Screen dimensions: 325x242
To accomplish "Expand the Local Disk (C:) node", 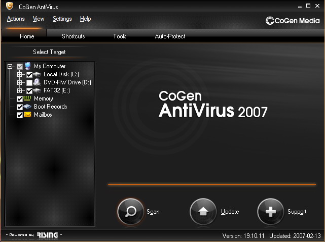I will coord(19,75).
